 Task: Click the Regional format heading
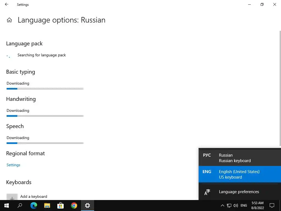[x=26, y=153]
